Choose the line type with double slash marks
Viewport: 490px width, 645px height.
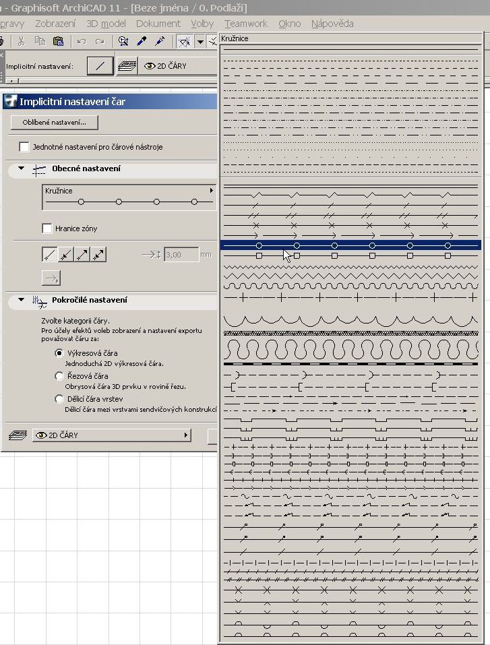pos(350,215)
